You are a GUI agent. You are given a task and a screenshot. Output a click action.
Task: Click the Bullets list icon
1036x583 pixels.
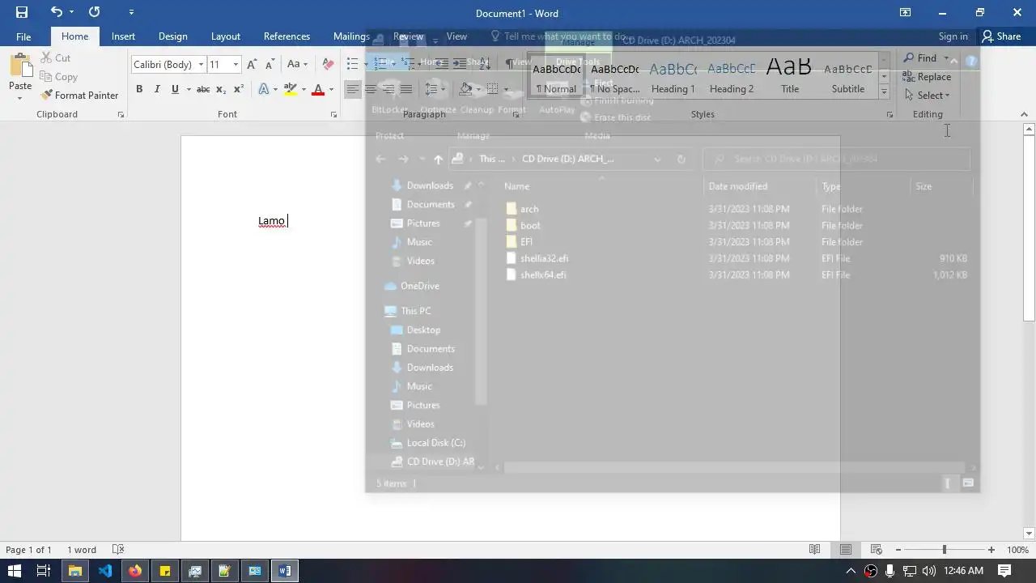tap(352, 64)
